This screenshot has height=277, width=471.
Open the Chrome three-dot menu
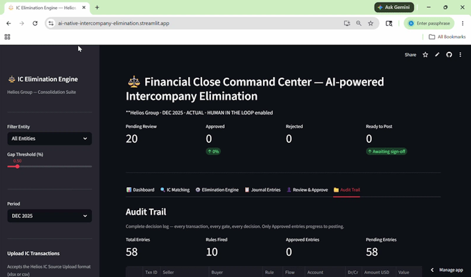462,23
